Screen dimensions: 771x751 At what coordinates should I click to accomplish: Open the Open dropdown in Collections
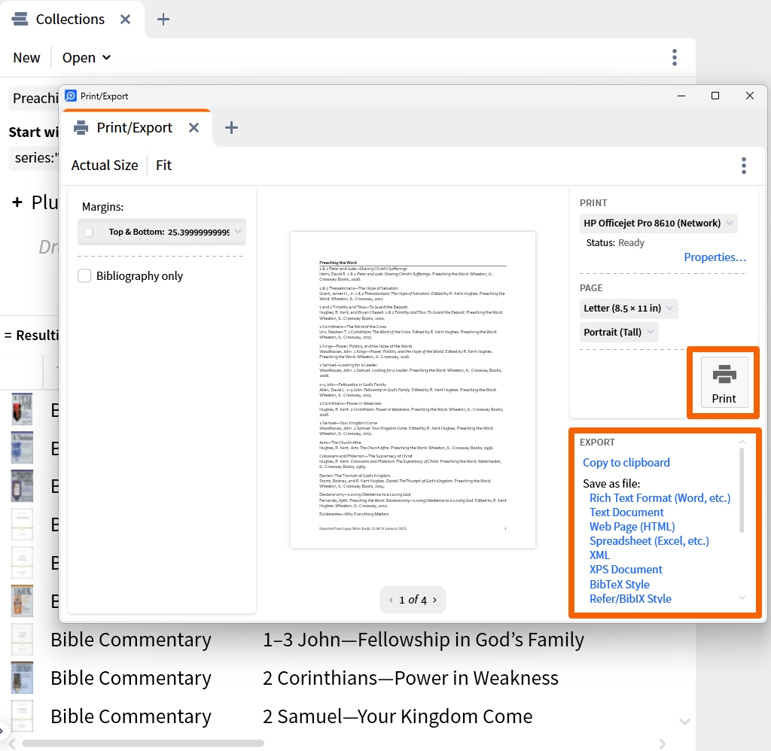[86, 57]
